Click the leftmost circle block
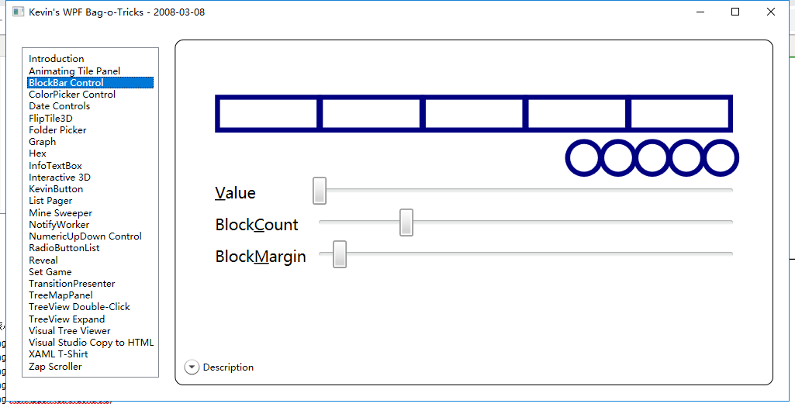Screen dimensions: 795x407 584,158
